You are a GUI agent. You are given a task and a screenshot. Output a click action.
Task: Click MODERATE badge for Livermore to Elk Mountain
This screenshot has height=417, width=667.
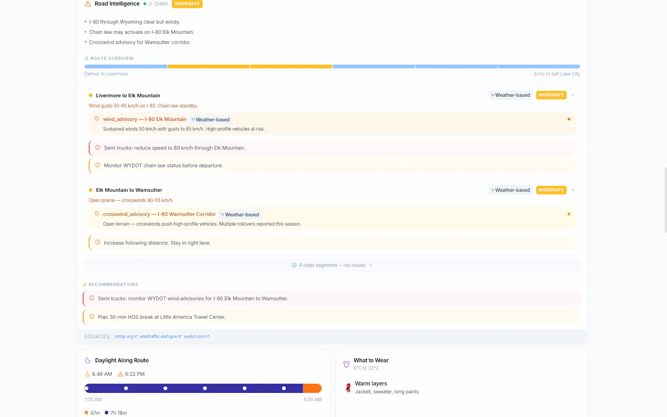[551, 95]
